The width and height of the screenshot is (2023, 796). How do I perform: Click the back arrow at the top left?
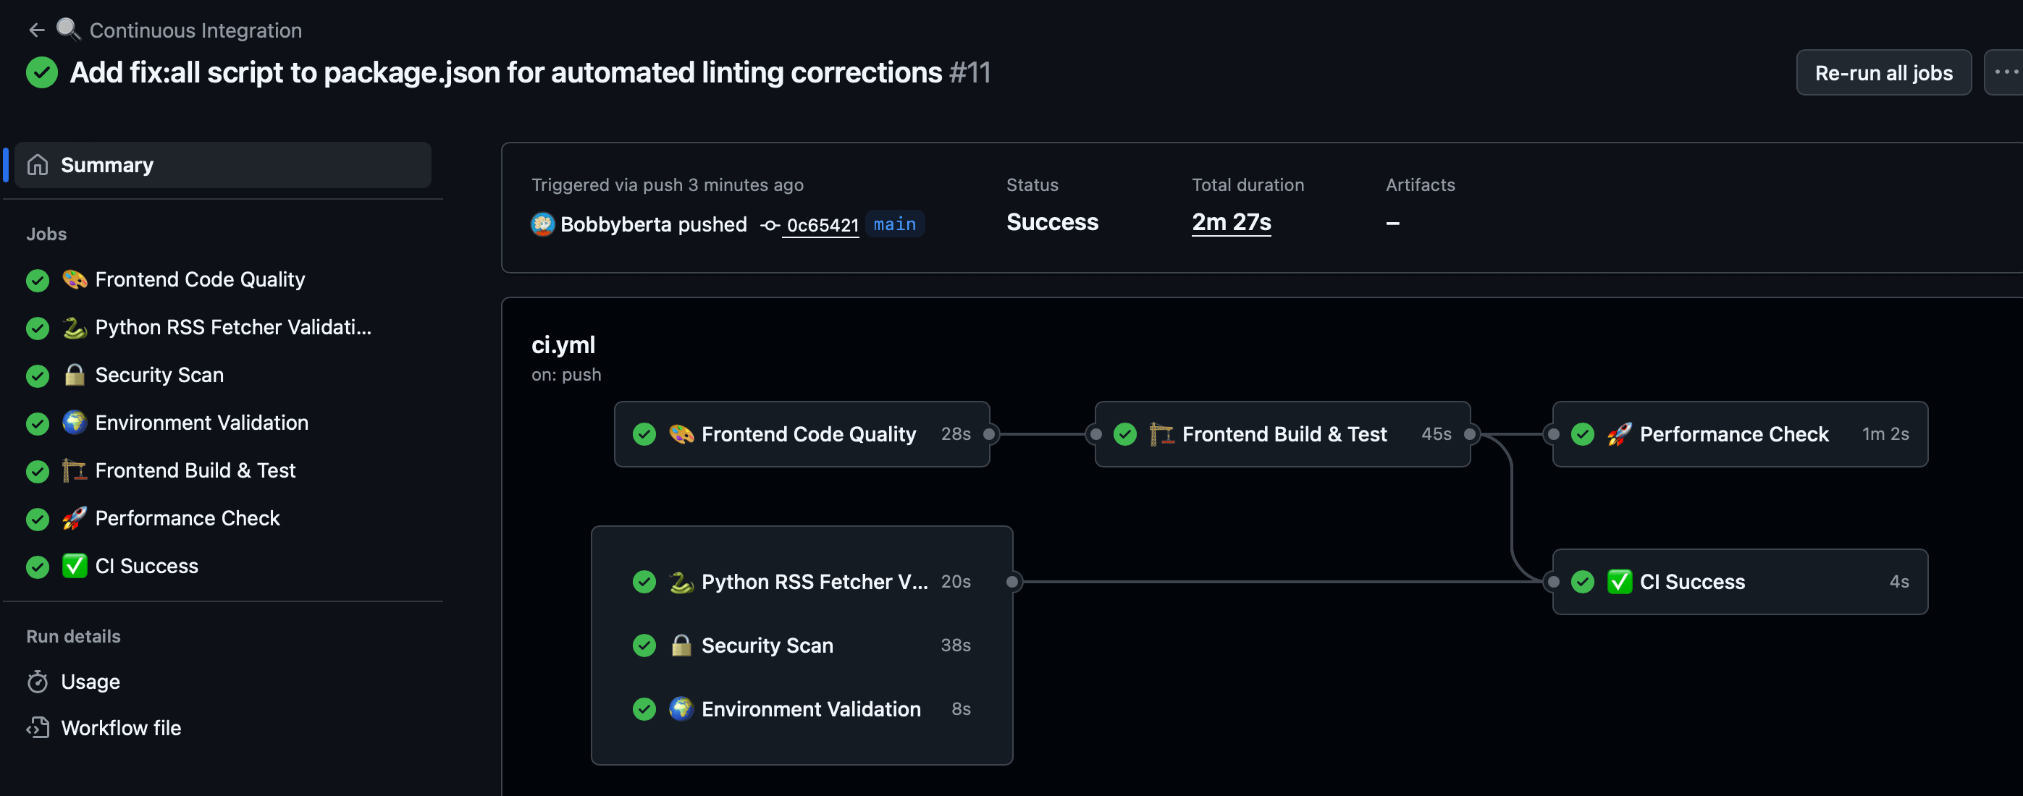click(x=37, y=30)
